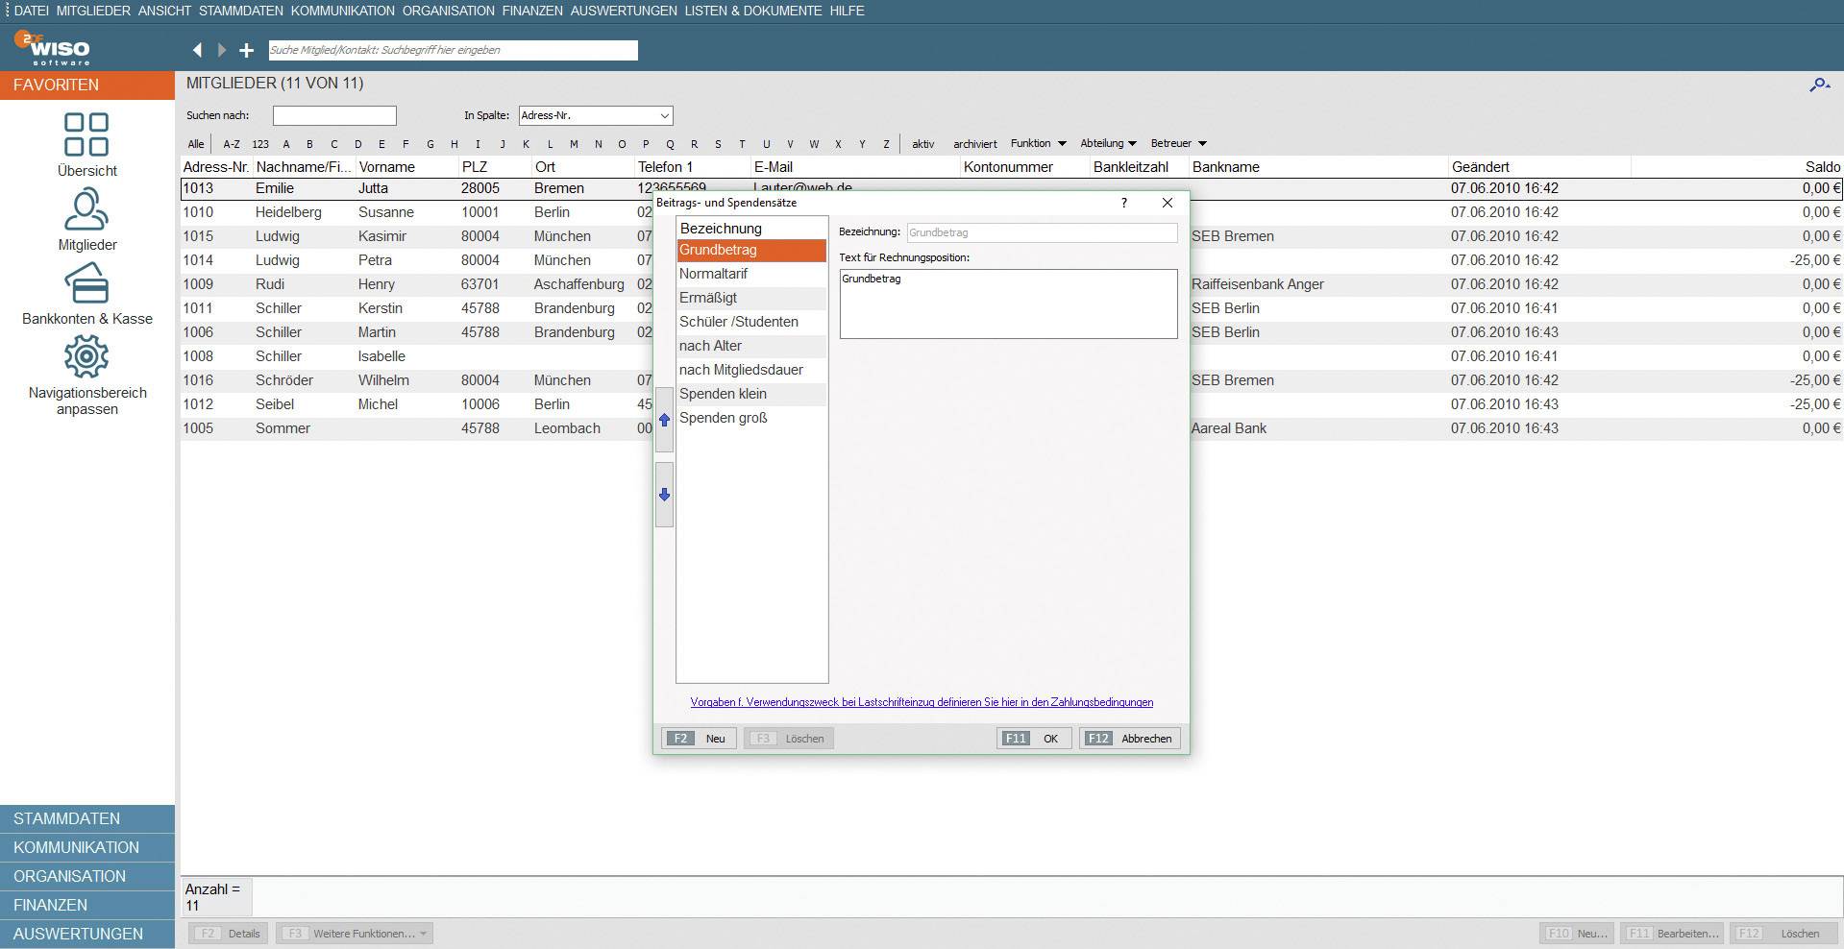Open Bankkonten & Kasse via its icon
Screen dimensions: 1844x949
click(x=87, y=285)
